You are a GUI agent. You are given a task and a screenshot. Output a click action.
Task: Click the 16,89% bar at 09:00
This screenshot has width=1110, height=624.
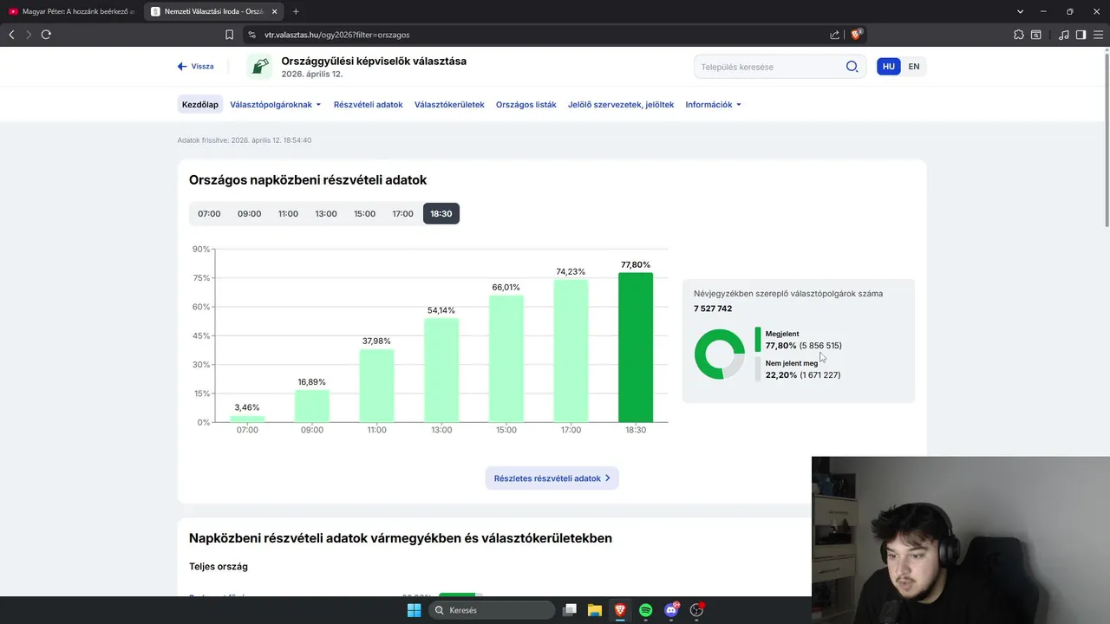312,406
